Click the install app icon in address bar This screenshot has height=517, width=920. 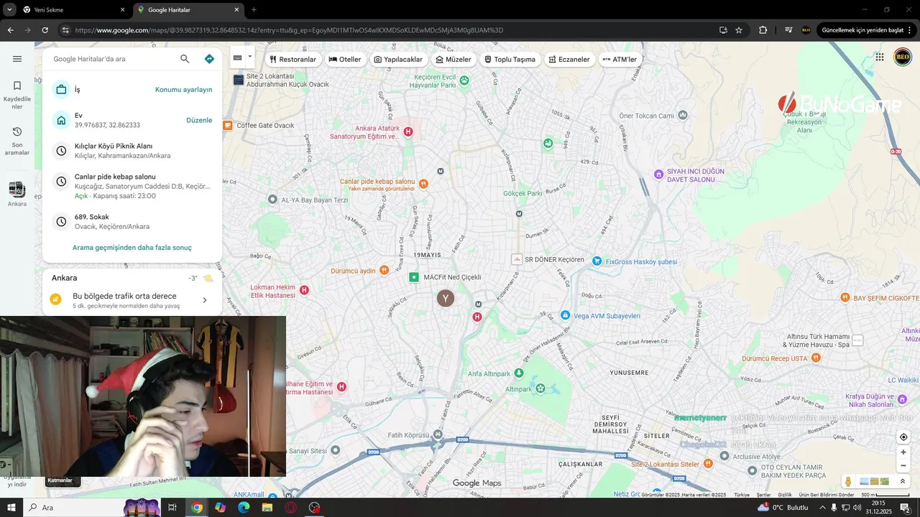click(x=723, y=30)
